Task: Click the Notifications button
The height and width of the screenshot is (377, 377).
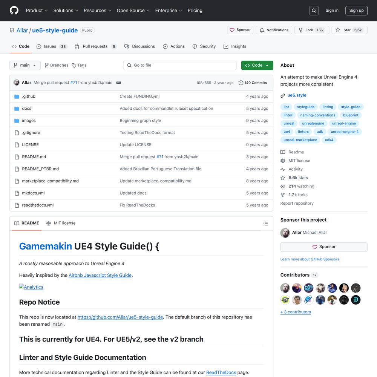Action: pos(274,30)
